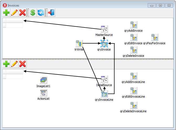Select the ActionList component icon
Image resolution: width=176 pixels, height=130 pixels.
pos(43,93)
